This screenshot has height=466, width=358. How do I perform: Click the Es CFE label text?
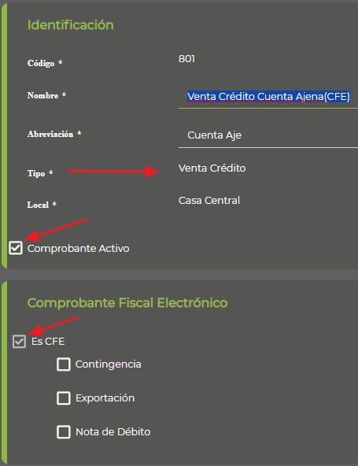[48, 341]
